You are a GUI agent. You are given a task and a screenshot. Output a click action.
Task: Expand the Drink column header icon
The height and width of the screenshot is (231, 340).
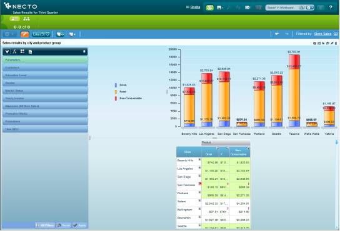[x=217, y=148]
